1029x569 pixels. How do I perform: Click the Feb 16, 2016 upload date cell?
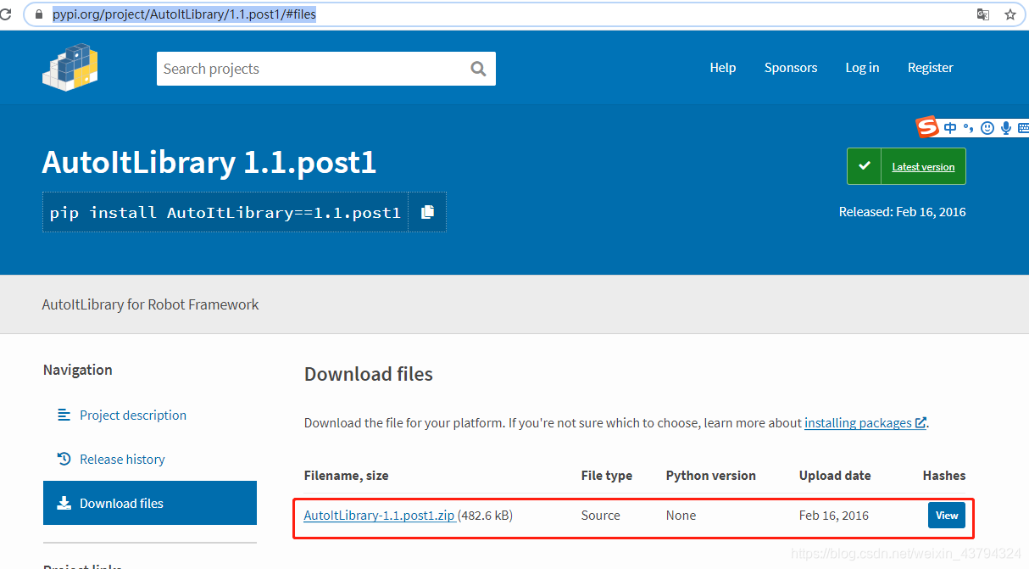point(834,515)
